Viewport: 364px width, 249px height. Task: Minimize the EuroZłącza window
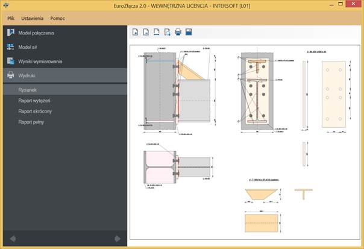coord(331,4)
